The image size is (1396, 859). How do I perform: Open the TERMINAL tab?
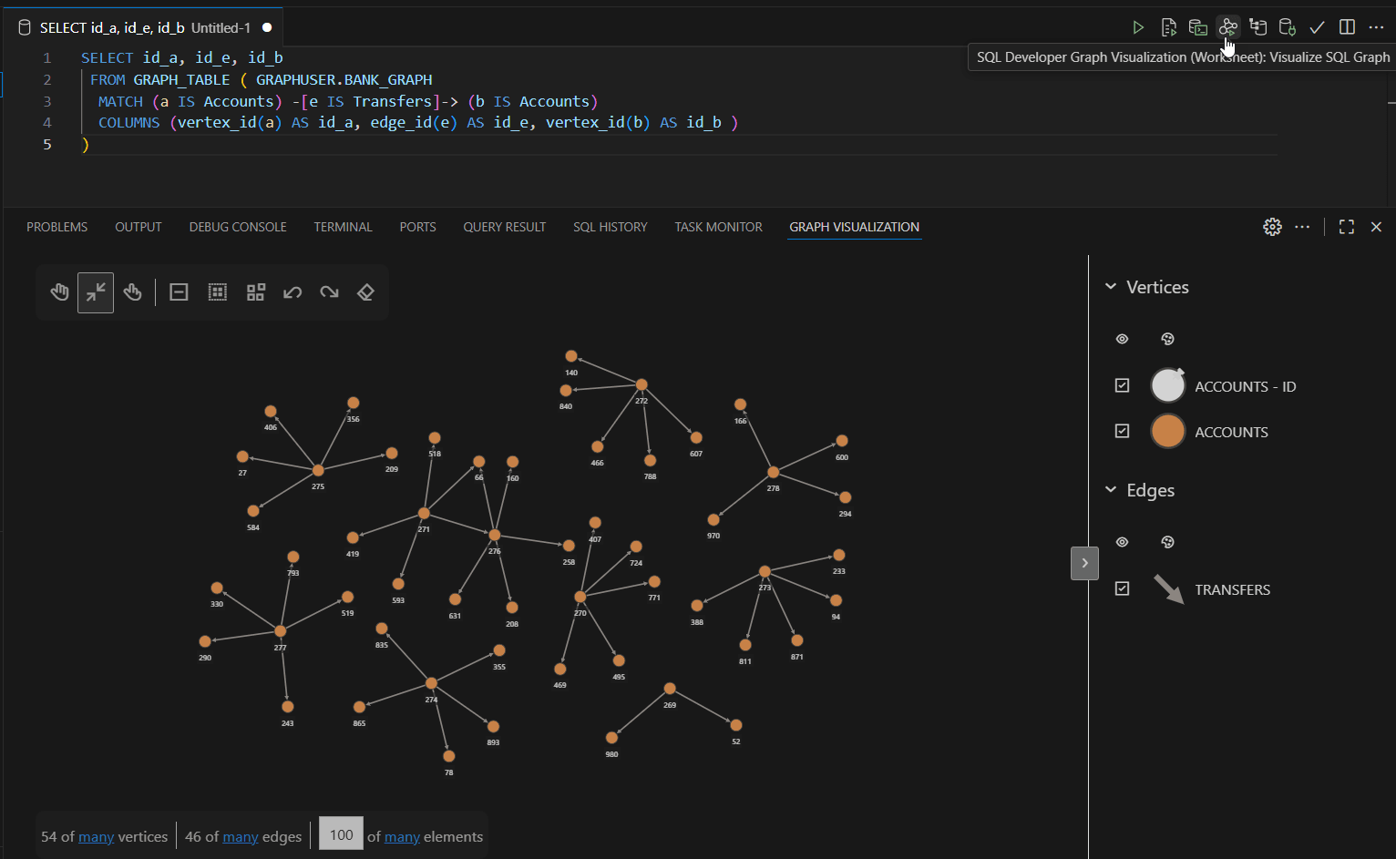pyautogui.click(x=344, y=227)
